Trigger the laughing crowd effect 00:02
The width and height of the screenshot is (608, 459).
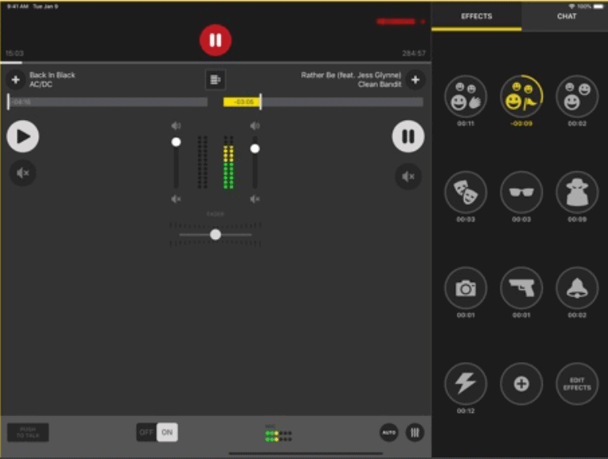[x=577, y=96]
